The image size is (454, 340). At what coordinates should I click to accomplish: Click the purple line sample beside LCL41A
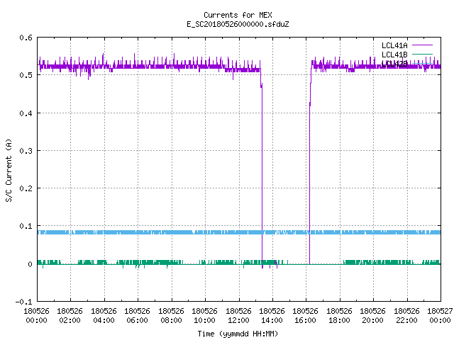tap(422, 45)
